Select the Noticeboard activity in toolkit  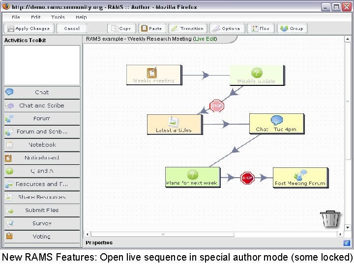pyautogui.click(x=42, y=158)
